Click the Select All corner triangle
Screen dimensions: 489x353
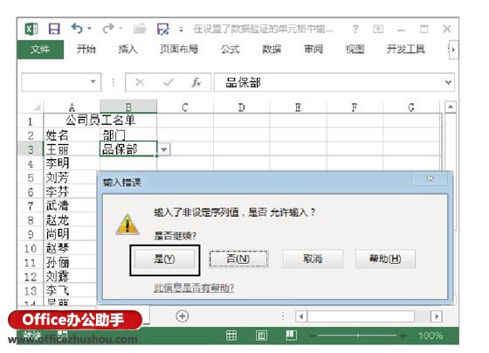coord(37,107)
